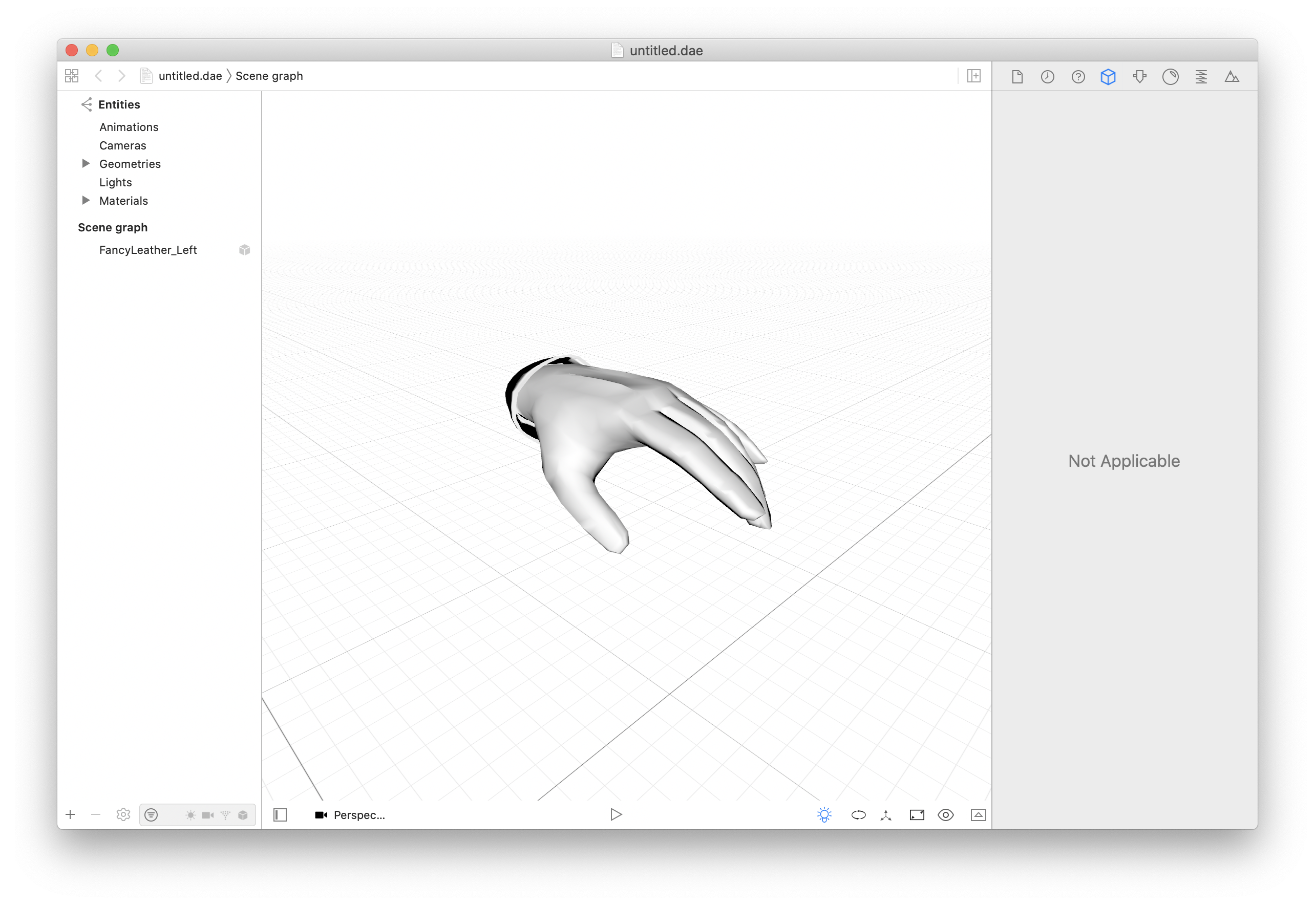Open Quick Help question mark icon

1078,77
